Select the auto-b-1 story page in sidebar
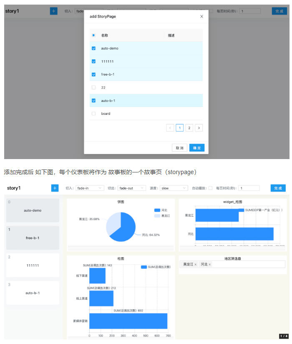Image resolution: width=292 pixels, height=344 pixels. coord(33,293)
